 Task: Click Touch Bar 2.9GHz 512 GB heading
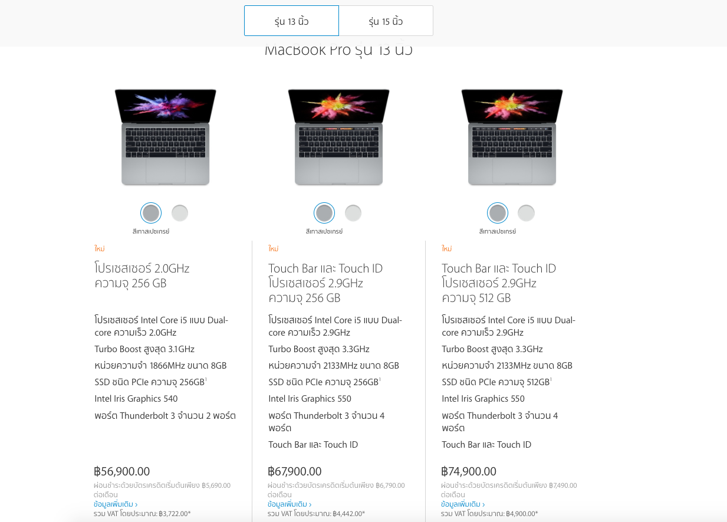(499, 283)
